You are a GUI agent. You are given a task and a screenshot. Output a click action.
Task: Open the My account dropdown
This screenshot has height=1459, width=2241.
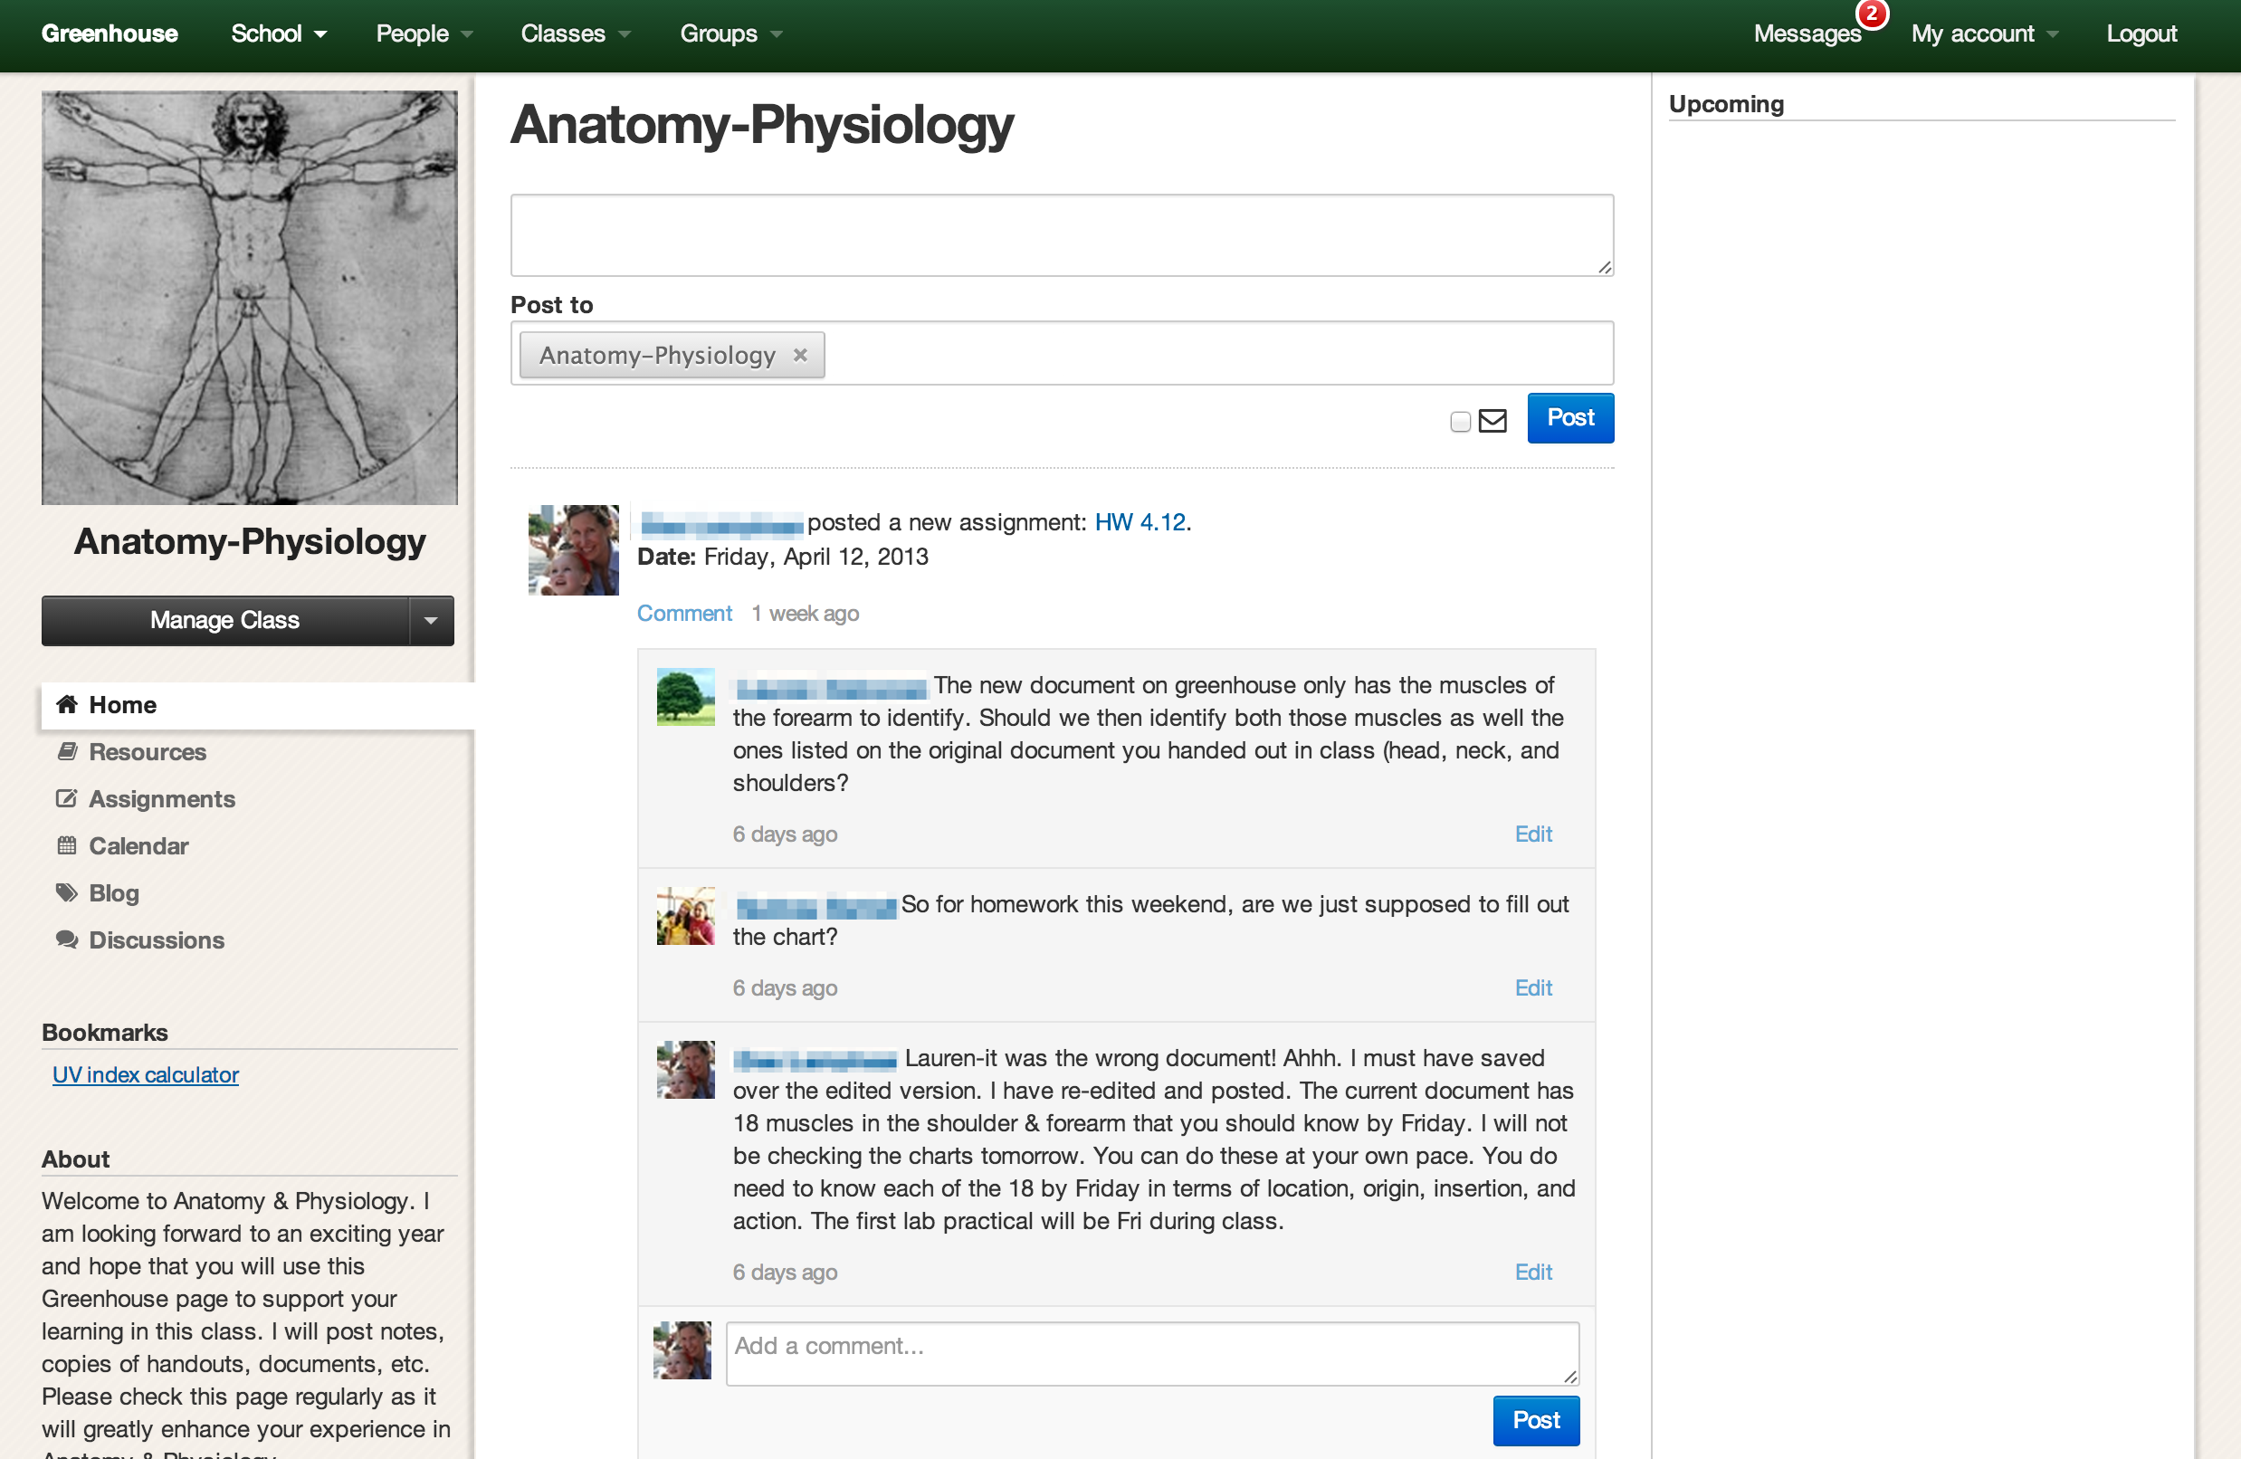(1984, 33)
